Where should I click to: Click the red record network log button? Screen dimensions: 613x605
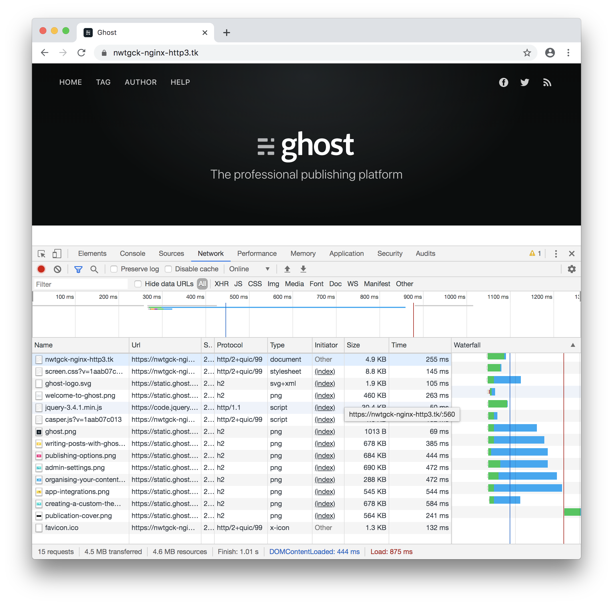click(41, 269)
